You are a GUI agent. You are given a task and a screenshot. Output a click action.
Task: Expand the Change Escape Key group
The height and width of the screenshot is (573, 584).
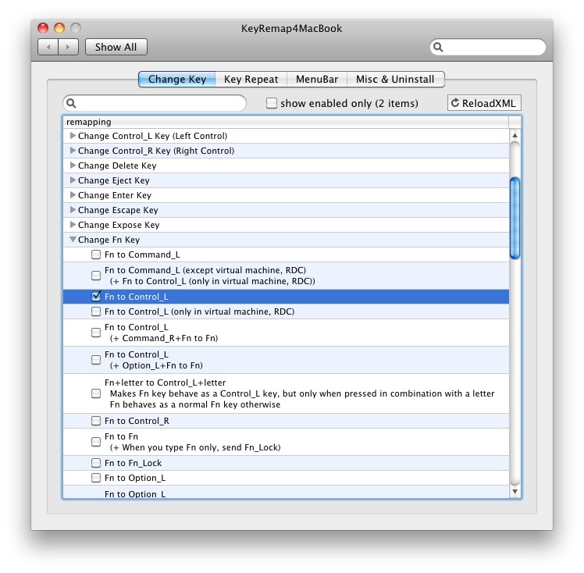tap(73, 210)
